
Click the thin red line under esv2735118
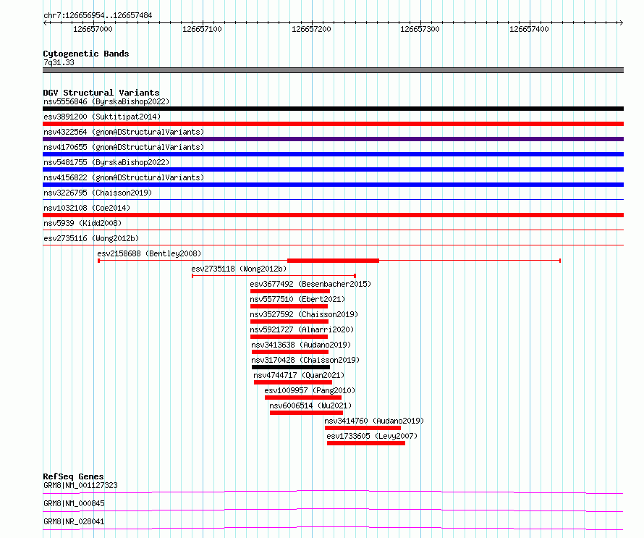(x=274, y=276)
